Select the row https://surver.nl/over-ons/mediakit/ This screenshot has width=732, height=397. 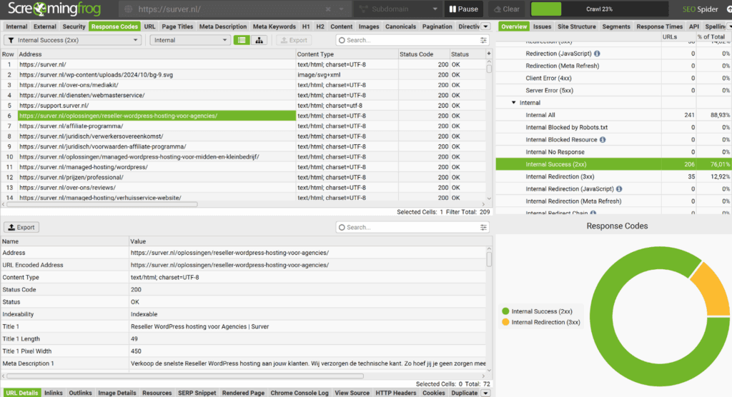click(243, 85)
